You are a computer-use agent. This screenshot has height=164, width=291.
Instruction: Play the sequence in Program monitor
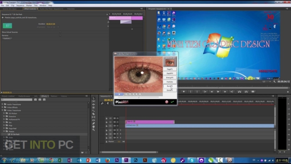(218, 91)
